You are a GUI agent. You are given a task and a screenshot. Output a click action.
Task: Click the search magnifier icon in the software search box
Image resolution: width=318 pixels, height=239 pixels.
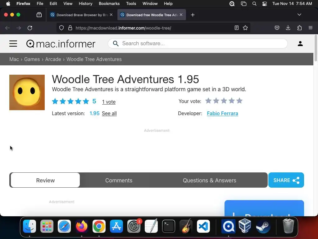tap(116, 43)
